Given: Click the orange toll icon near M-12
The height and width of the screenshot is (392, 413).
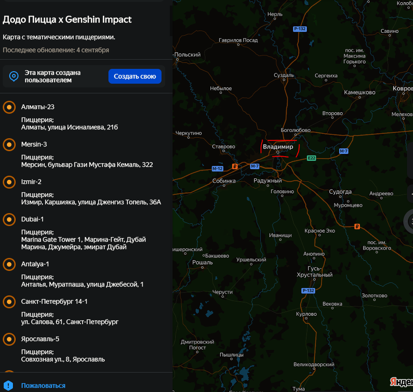Looking at the screenshot, I should point(235,166).
